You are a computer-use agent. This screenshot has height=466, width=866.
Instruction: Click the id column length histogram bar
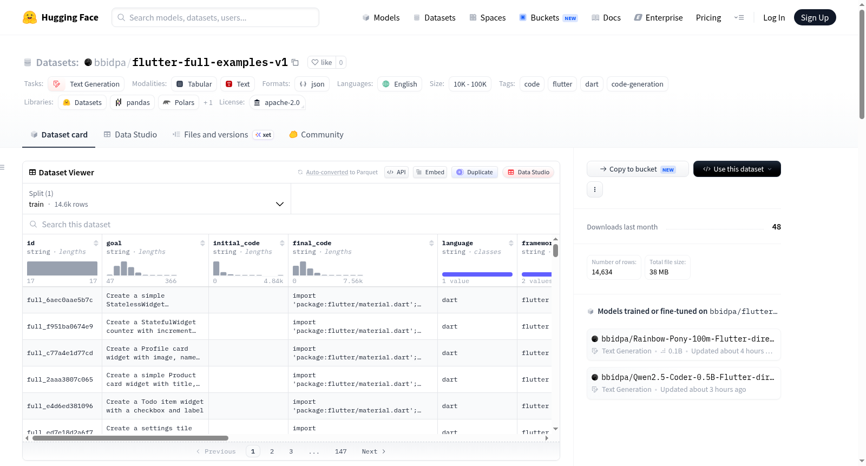click(62, 268)
